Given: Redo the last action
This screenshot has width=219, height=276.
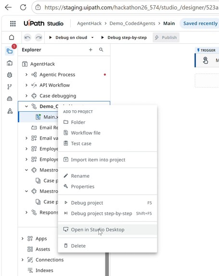Looking at the screenshot, I should click(39, 37).
